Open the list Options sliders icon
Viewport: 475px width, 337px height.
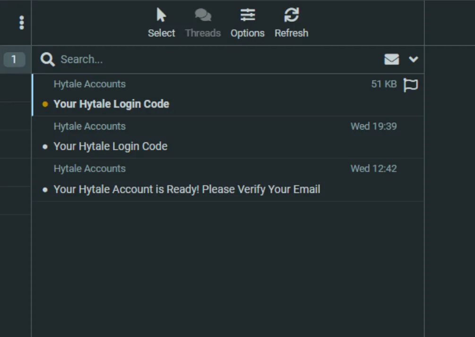pyautogui.click(x=247, y=16)
